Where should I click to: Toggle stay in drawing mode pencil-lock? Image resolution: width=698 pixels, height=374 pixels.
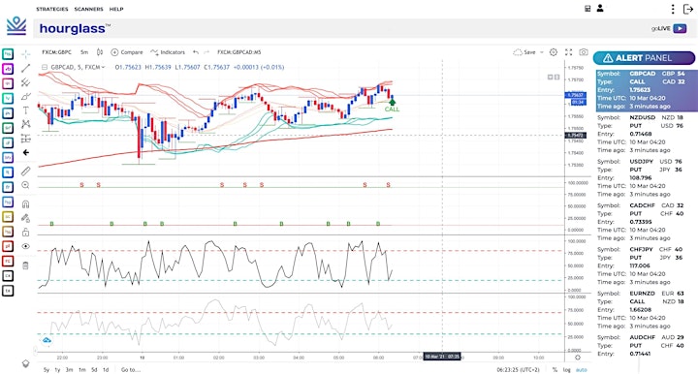click(x=26, y=218)
